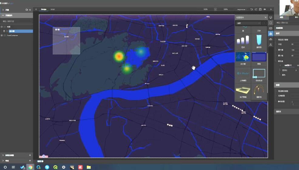Open the responsive dropdown in toolbar
The width and height of the screenshot is (299, 170).
242,9
